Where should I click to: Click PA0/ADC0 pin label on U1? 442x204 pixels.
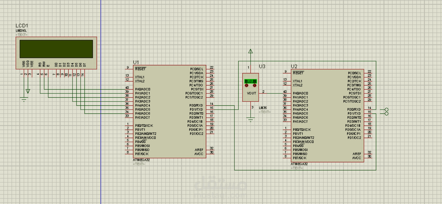pyautogui.click(x=142, y=89)
